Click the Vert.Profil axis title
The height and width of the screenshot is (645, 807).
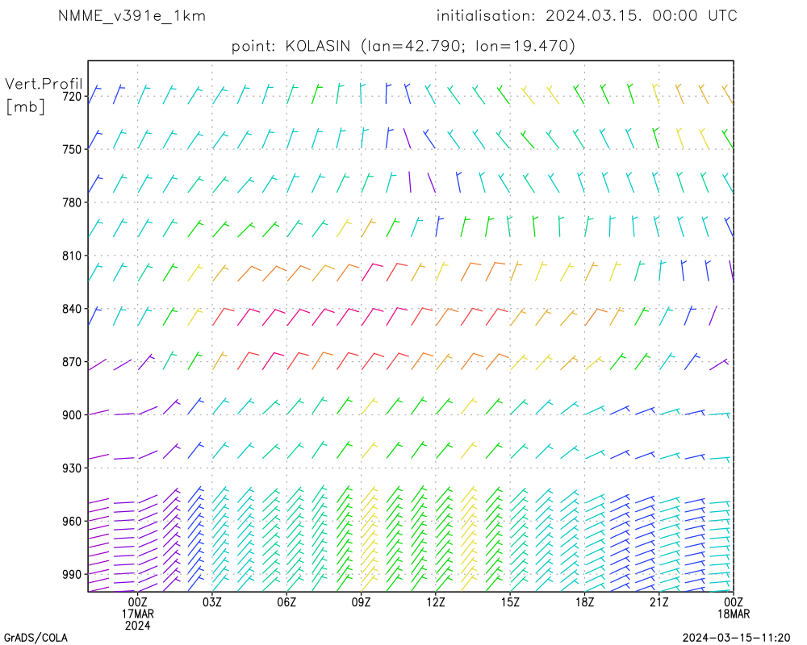44,83
